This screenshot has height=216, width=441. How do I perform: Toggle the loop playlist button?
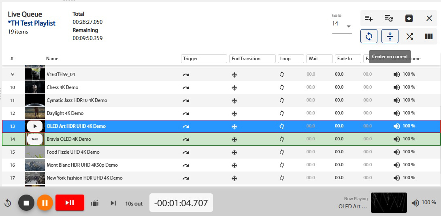[x=369, y=36]
